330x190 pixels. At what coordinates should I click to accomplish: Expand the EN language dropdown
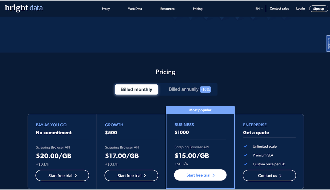259,9
